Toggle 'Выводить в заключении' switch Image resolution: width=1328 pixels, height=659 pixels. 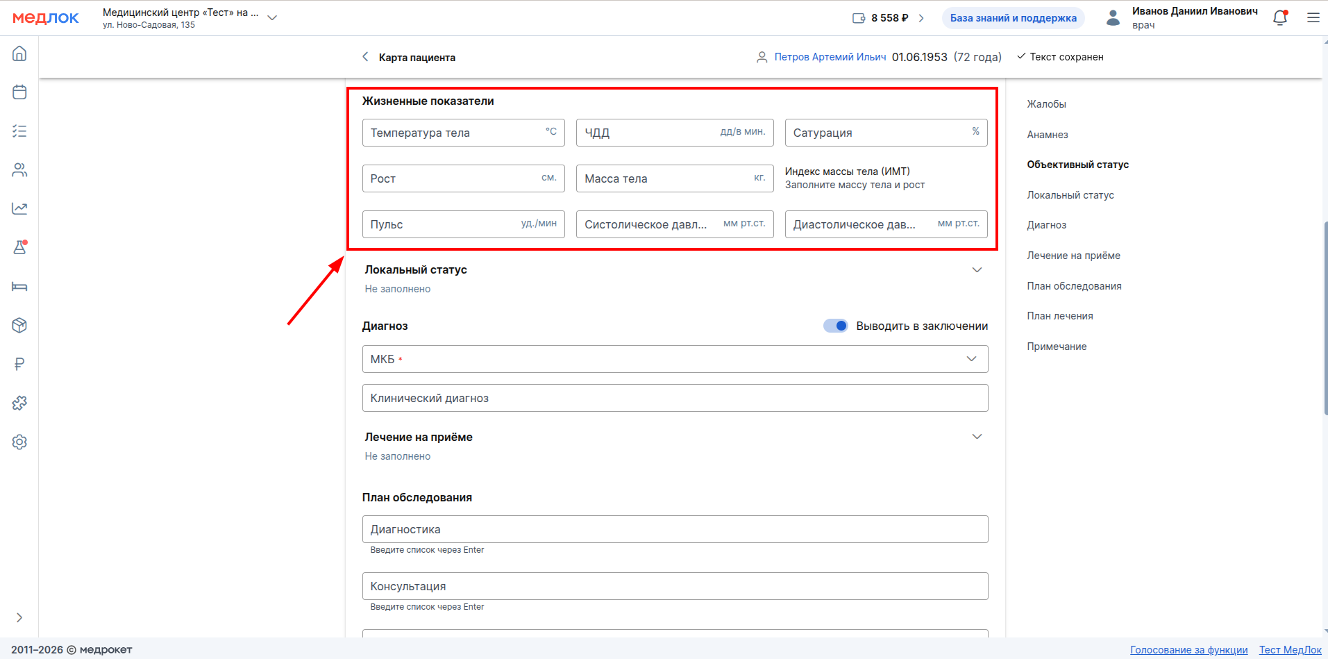click(835, 326)
